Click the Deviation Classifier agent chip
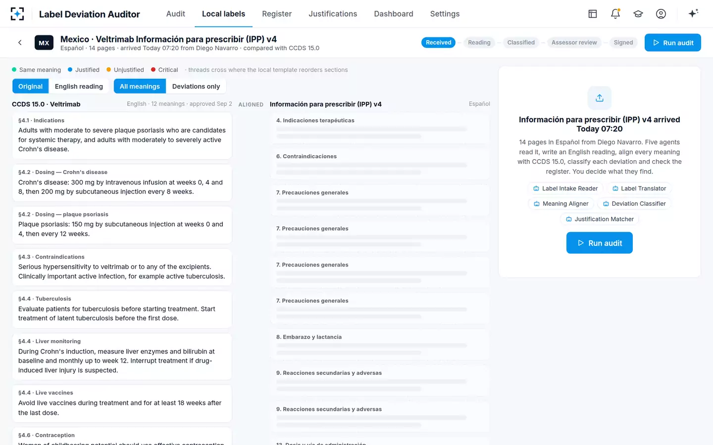 pos(634,204)
